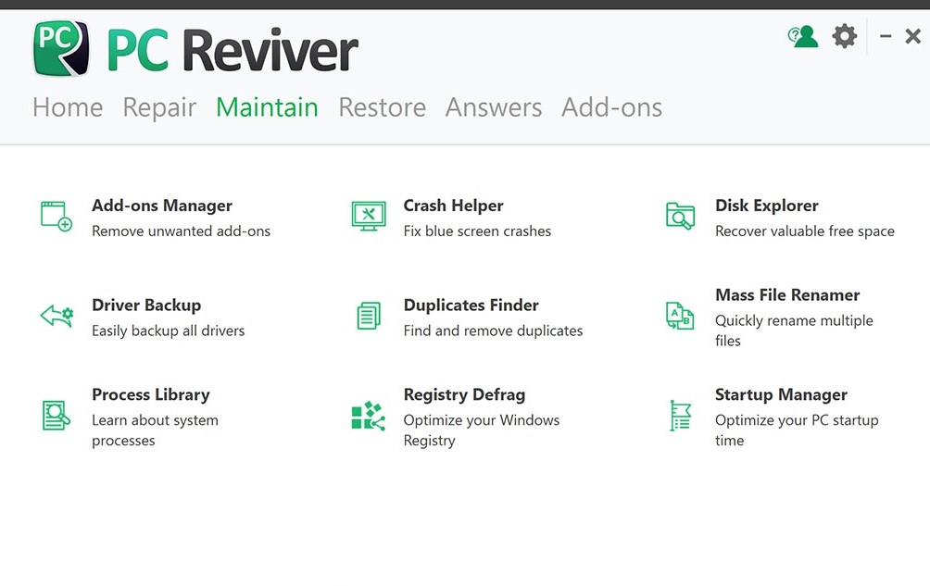Click the "Learn about system processes" description
This screenshot has height=586, width=930.
[155, 430]
